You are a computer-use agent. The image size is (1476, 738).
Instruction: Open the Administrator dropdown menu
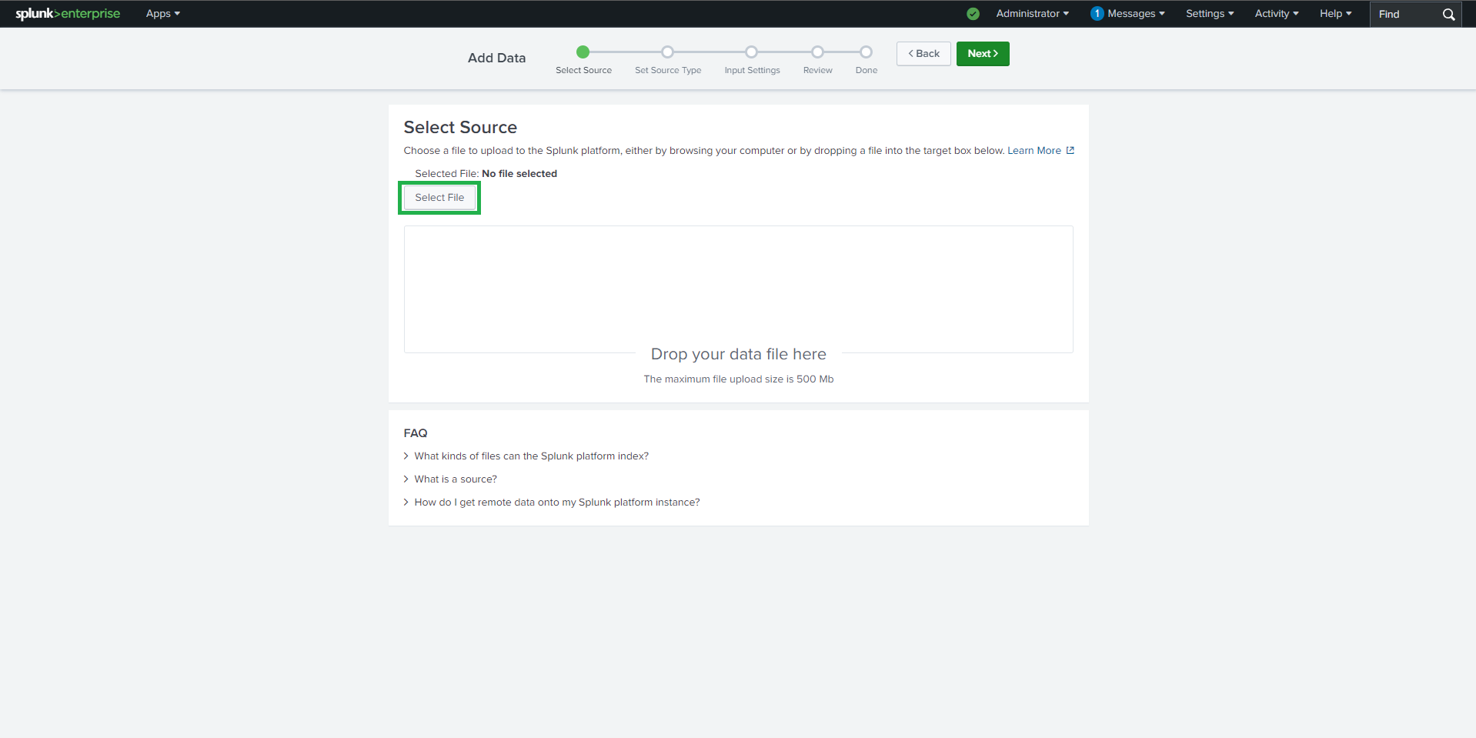pyautogui.click(x=1032, y=14)
